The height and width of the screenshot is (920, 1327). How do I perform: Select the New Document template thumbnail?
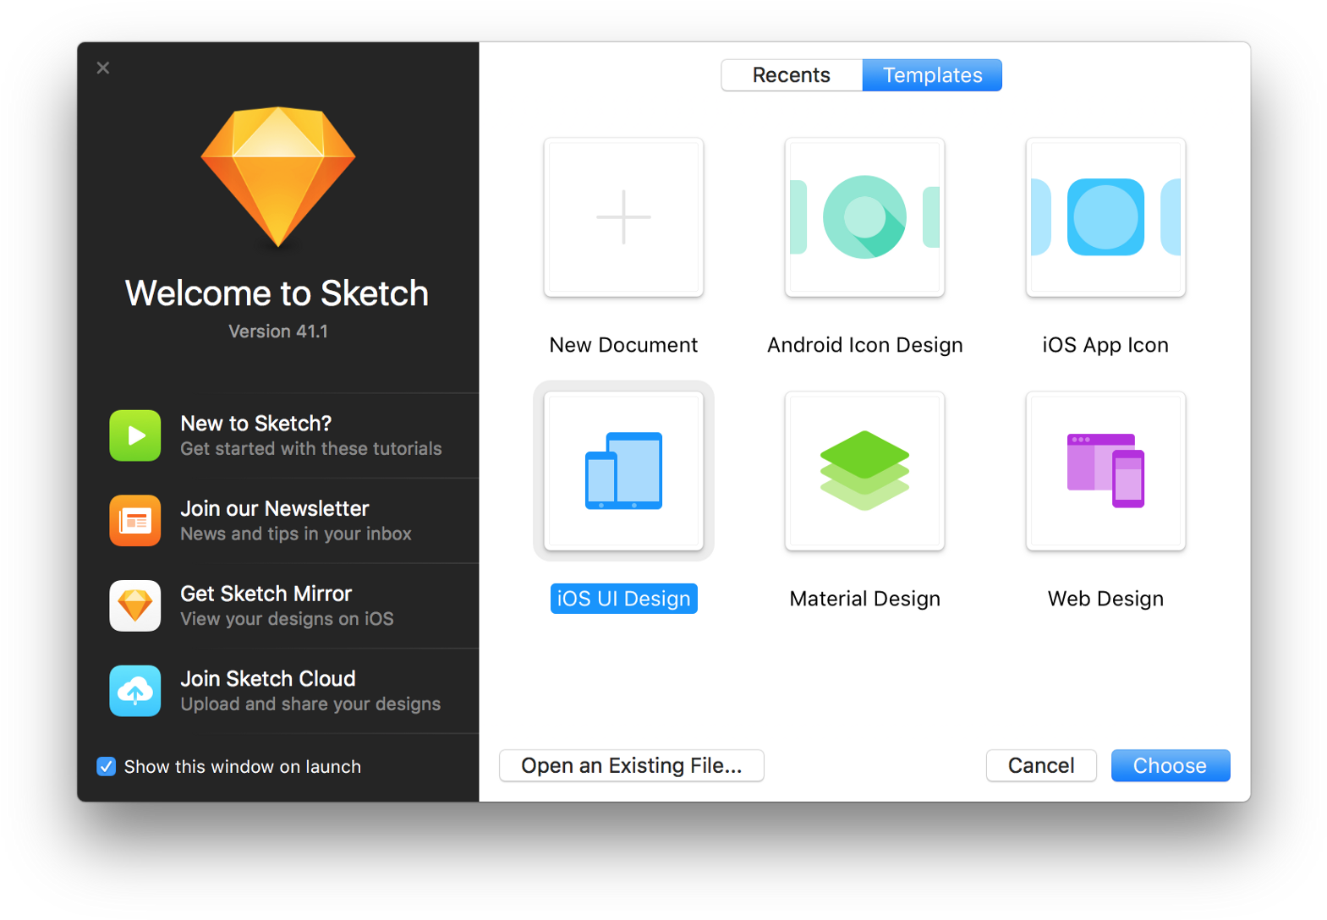(623, 217)
